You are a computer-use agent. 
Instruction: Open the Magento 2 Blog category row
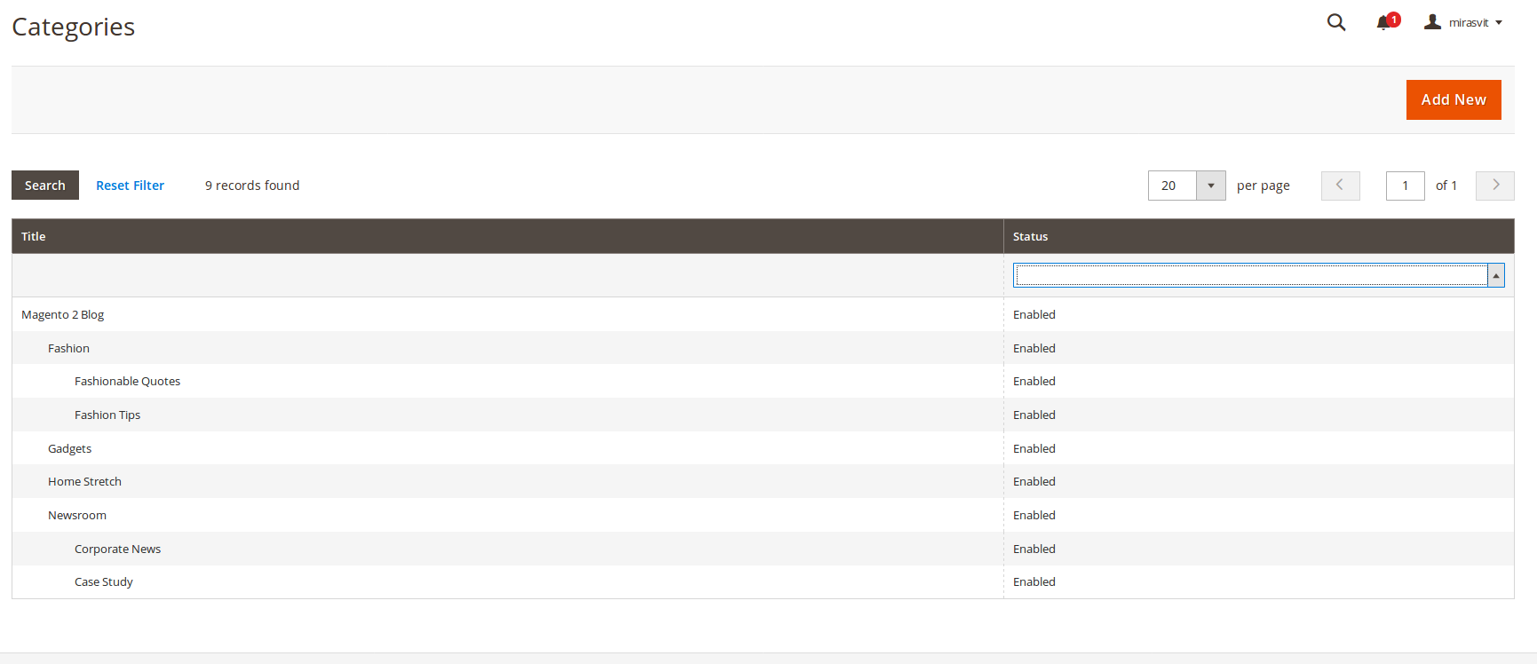click(x=63, y=315)
